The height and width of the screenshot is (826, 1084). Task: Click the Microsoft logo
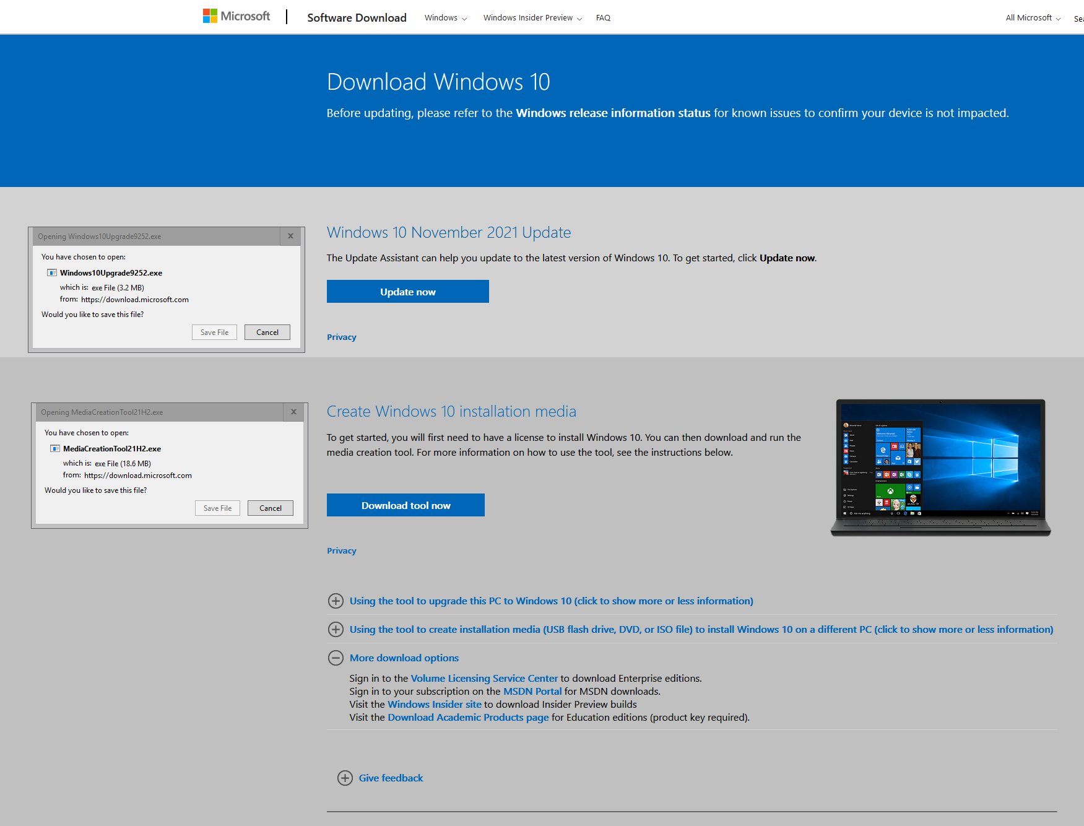pos(236,16)
